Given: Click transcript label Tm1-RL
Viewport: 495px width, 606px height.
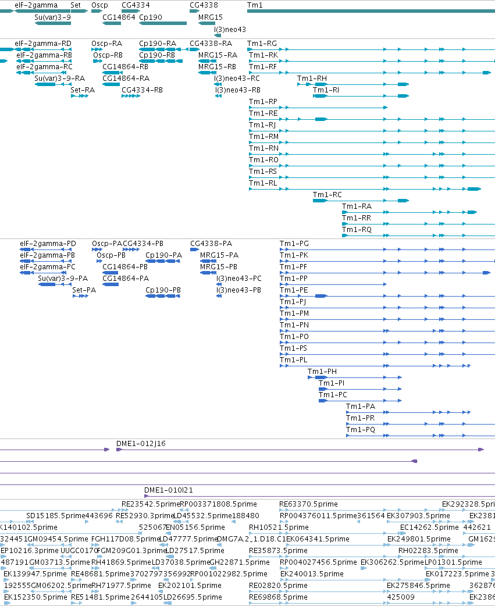Looking at the screenshot, I should coord(263,183).
